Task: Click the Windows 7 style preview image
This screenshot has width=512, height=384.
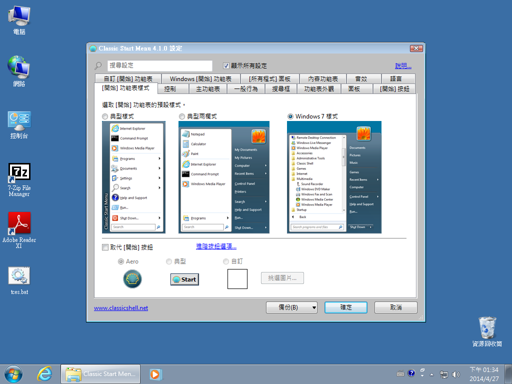Action: pyautogui.click(x=334, y=177)
